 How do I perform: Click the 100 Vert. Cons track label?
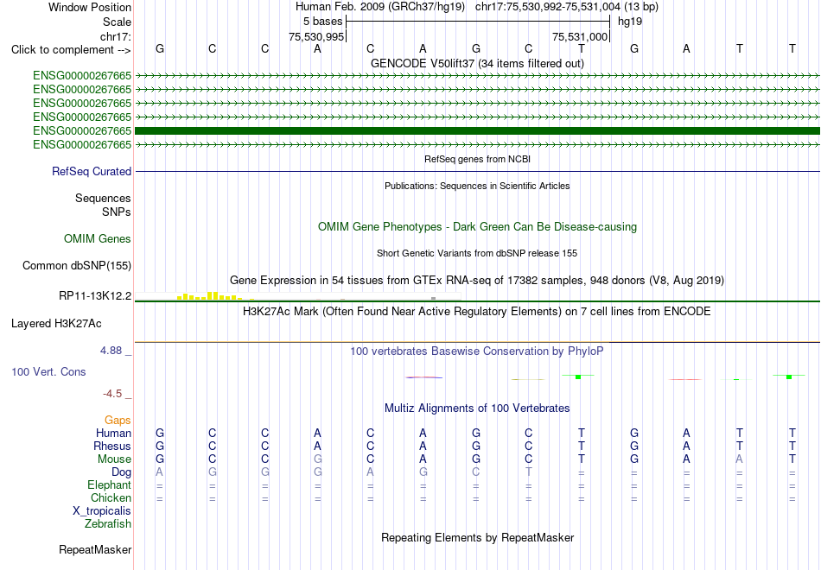click(48, 372)
